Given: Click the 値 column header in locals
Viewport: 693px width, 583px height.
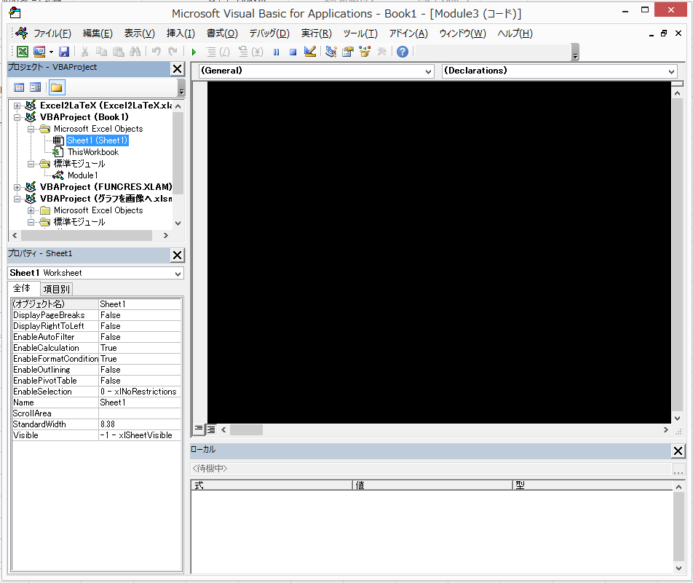Looking at the screenshot, I should click(432, 485).
